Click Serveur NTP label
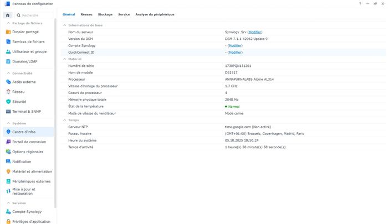The height and width of the screenshot is (224, 388). 78,127
